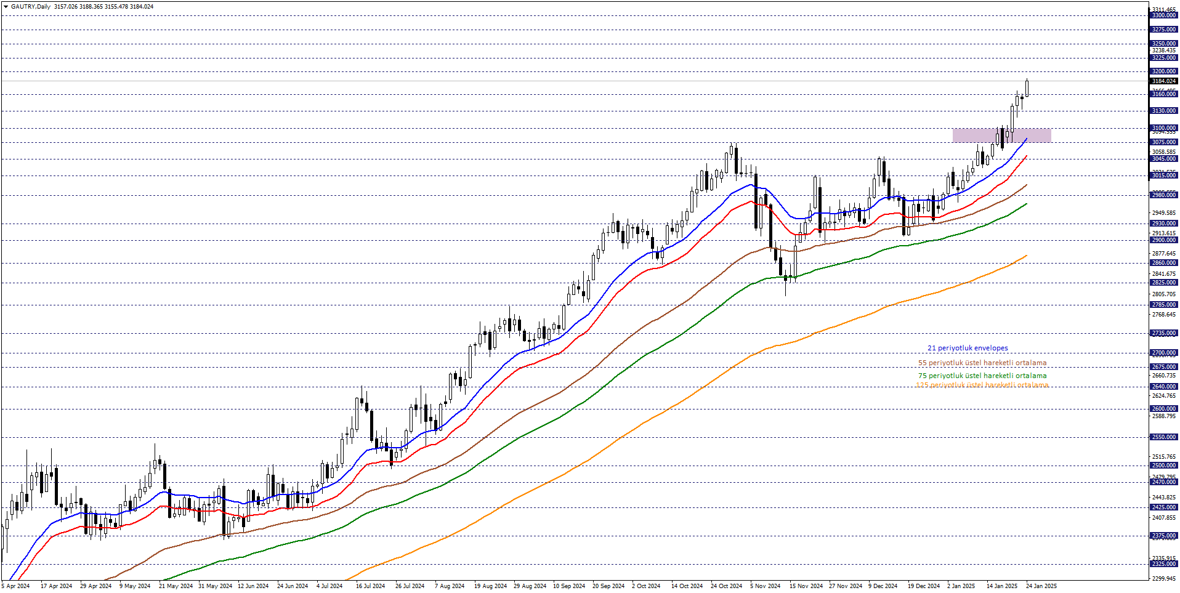Click the GAUTRY,Daily chart title text
Viewport: 1180px width, 593px height.
tap(31, 7)
